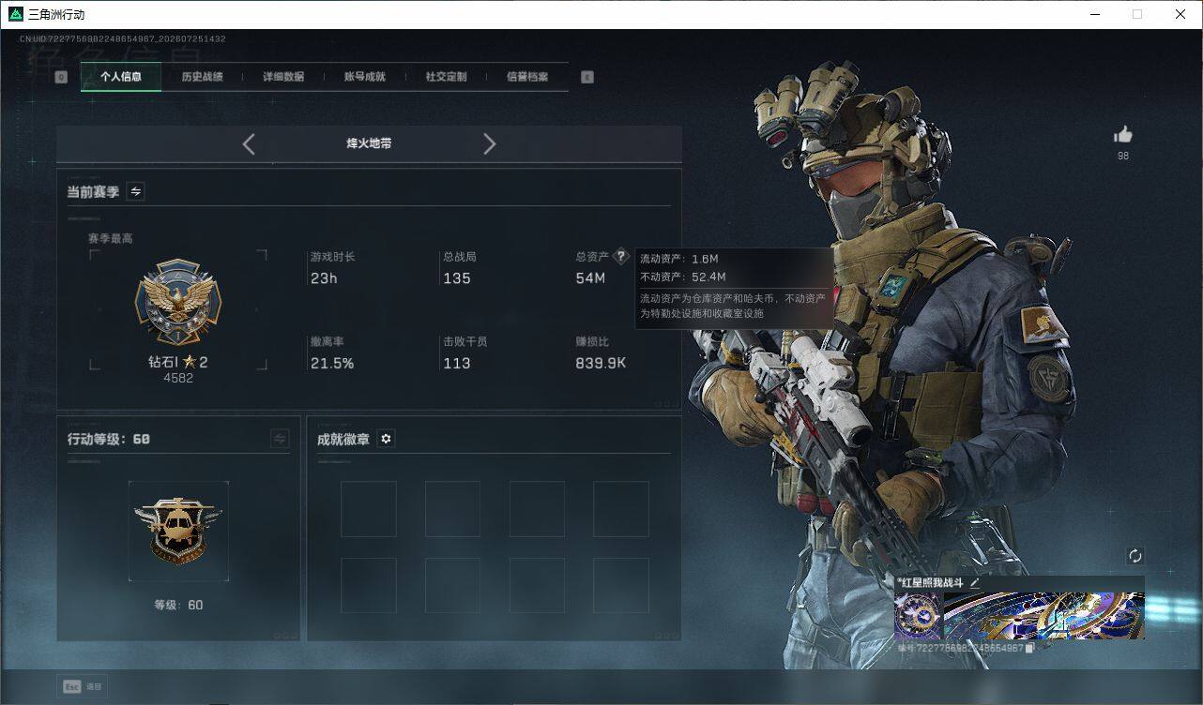The height and width of the screenshot is (705, 1203).
Task: Click the thumbs-up like icon
Action: [x=1123, y=135]
